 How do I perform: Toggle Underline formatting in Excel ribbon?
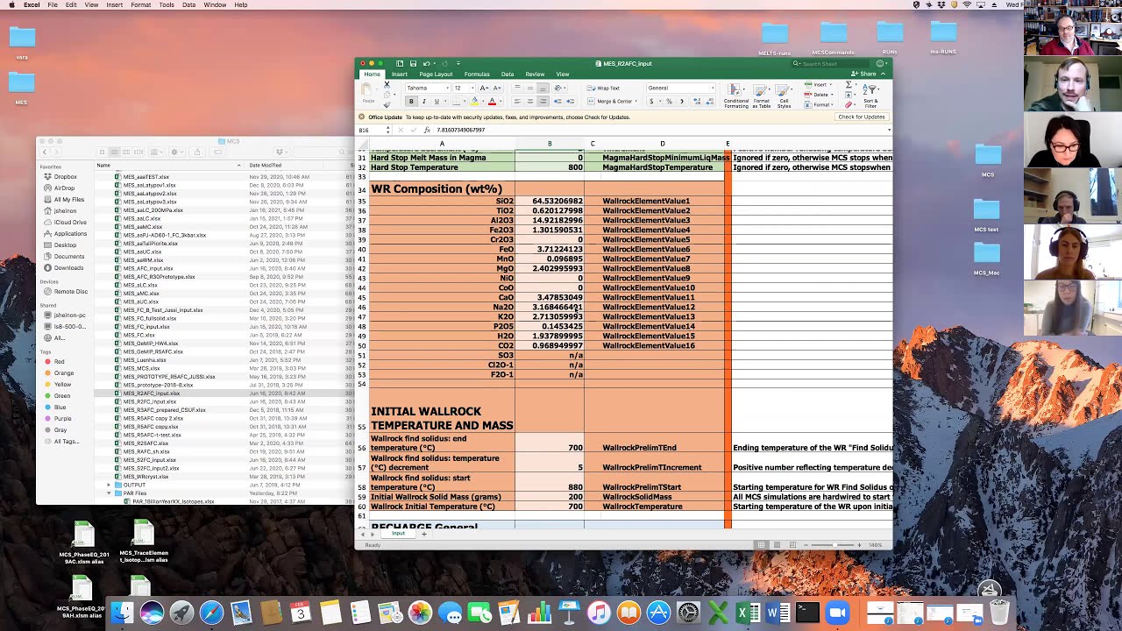click(436, 102)
